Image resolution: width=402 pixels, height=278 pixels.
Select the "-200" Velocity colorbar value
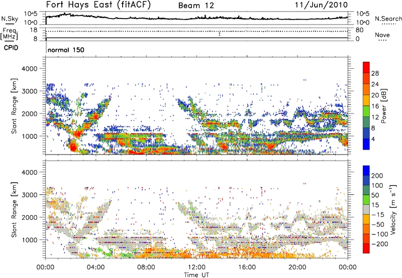pos(379,244)
